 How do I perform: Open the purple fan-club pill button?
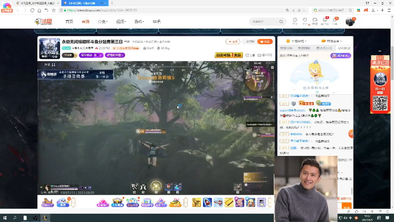pos(115,55)
